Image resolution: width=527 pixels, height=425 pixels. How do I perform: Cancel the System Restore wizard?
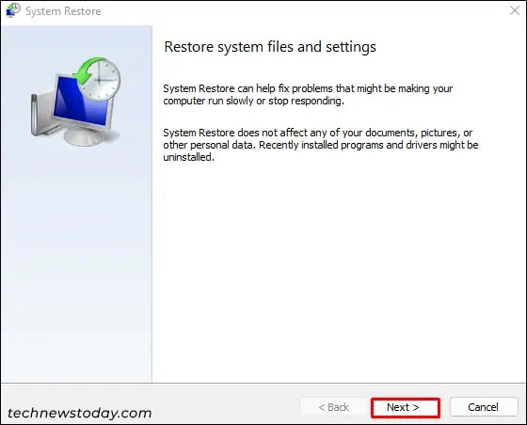(484, 407)
